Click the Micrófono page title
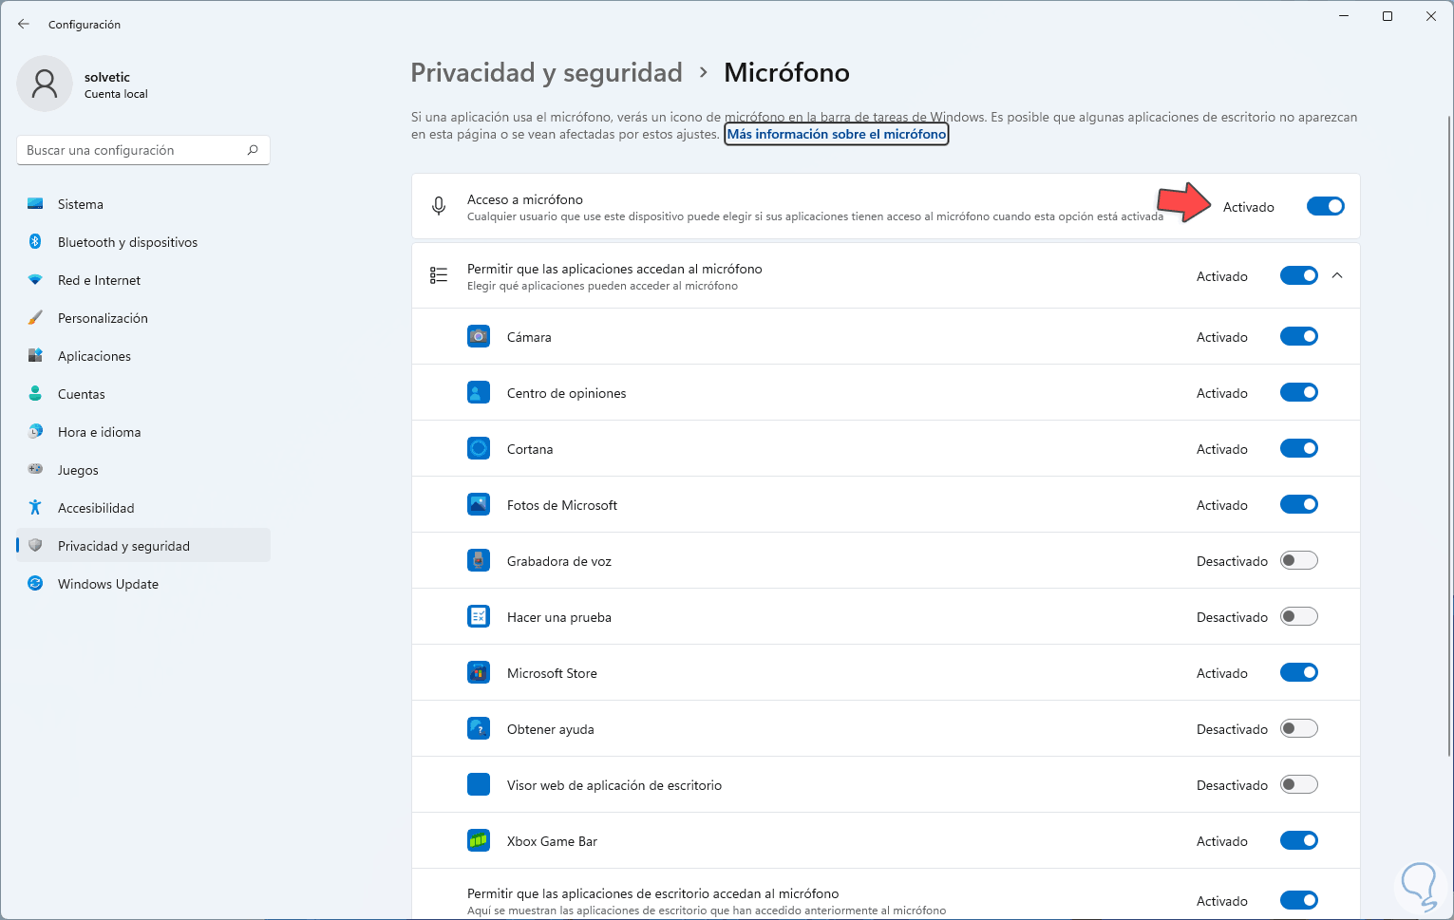Image resolution: width=1454 pixels, height=920 pixels. pyautogui.click(x=786, y=73)
